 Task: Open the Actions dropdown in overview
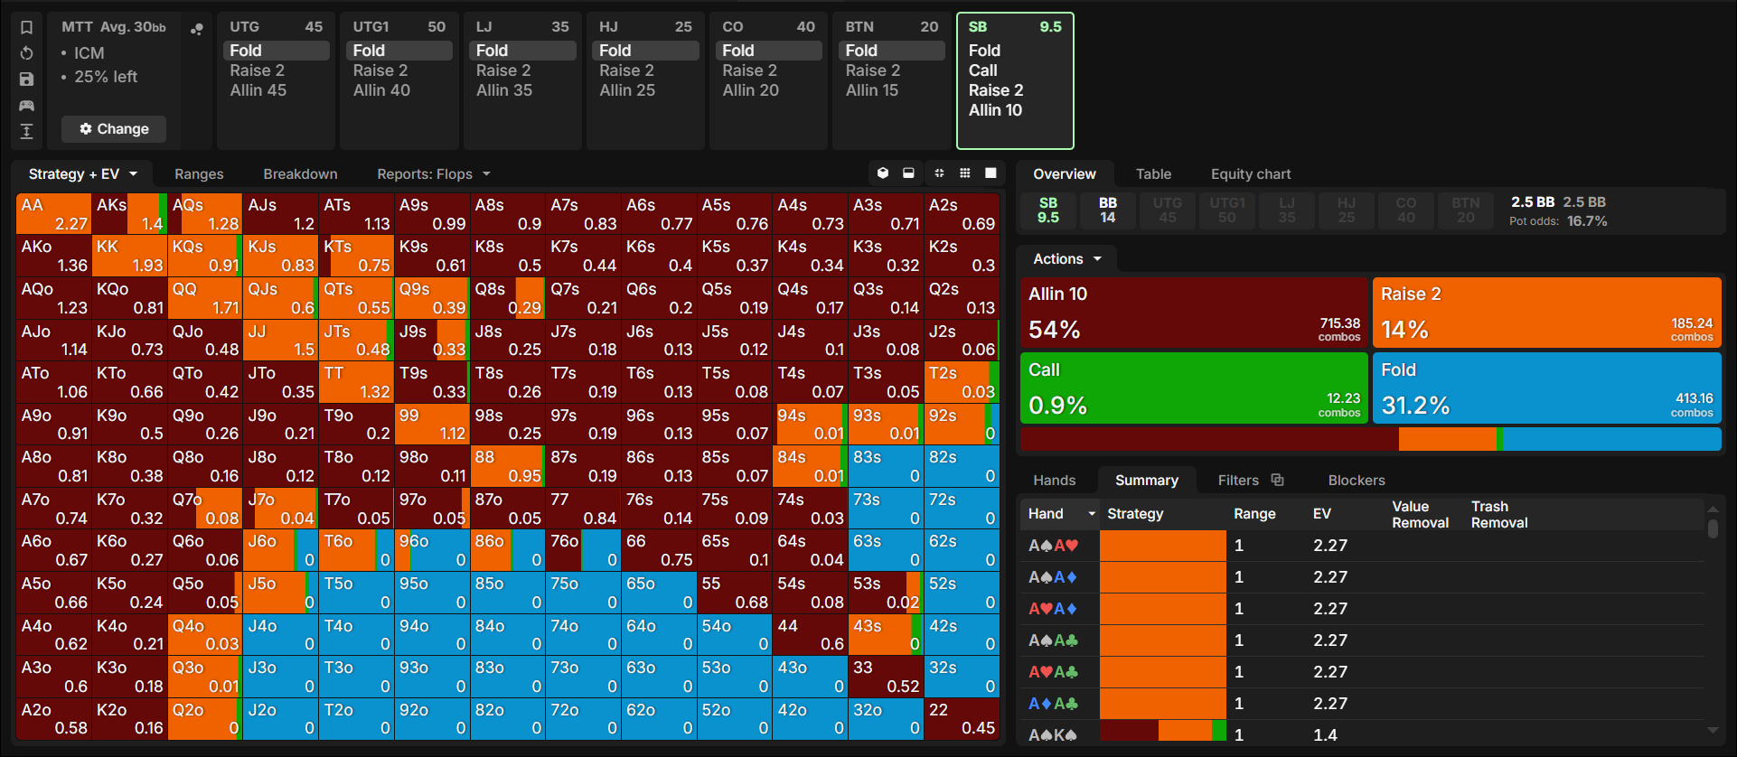[x=1067, y=259]
